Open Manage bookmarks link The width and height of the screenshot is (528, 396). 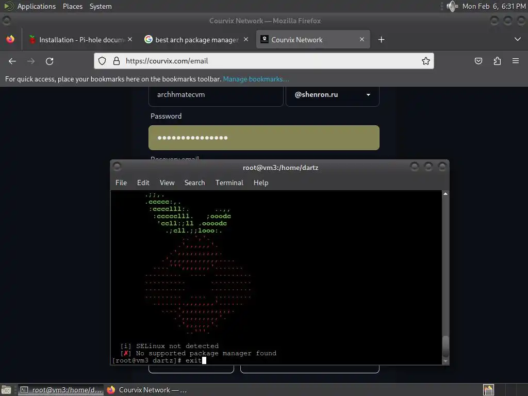[256, 79]
